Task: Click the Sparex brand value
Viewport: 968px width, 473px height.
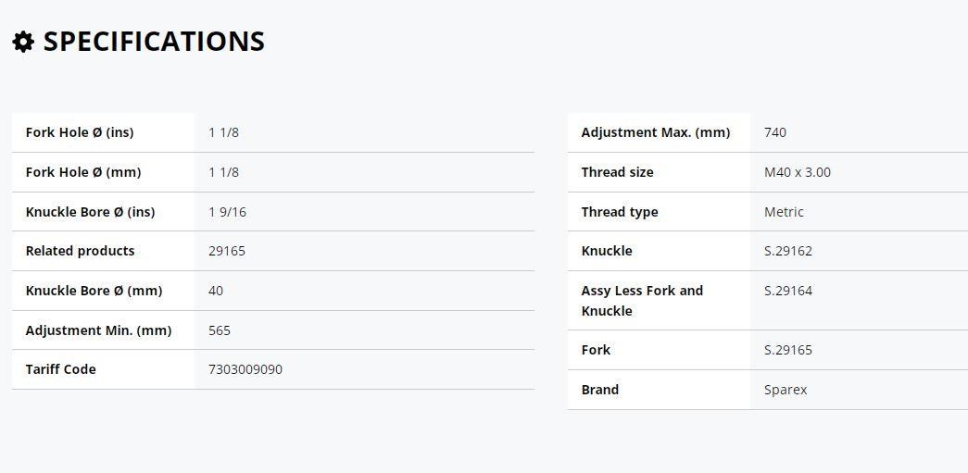Action: 786,390
